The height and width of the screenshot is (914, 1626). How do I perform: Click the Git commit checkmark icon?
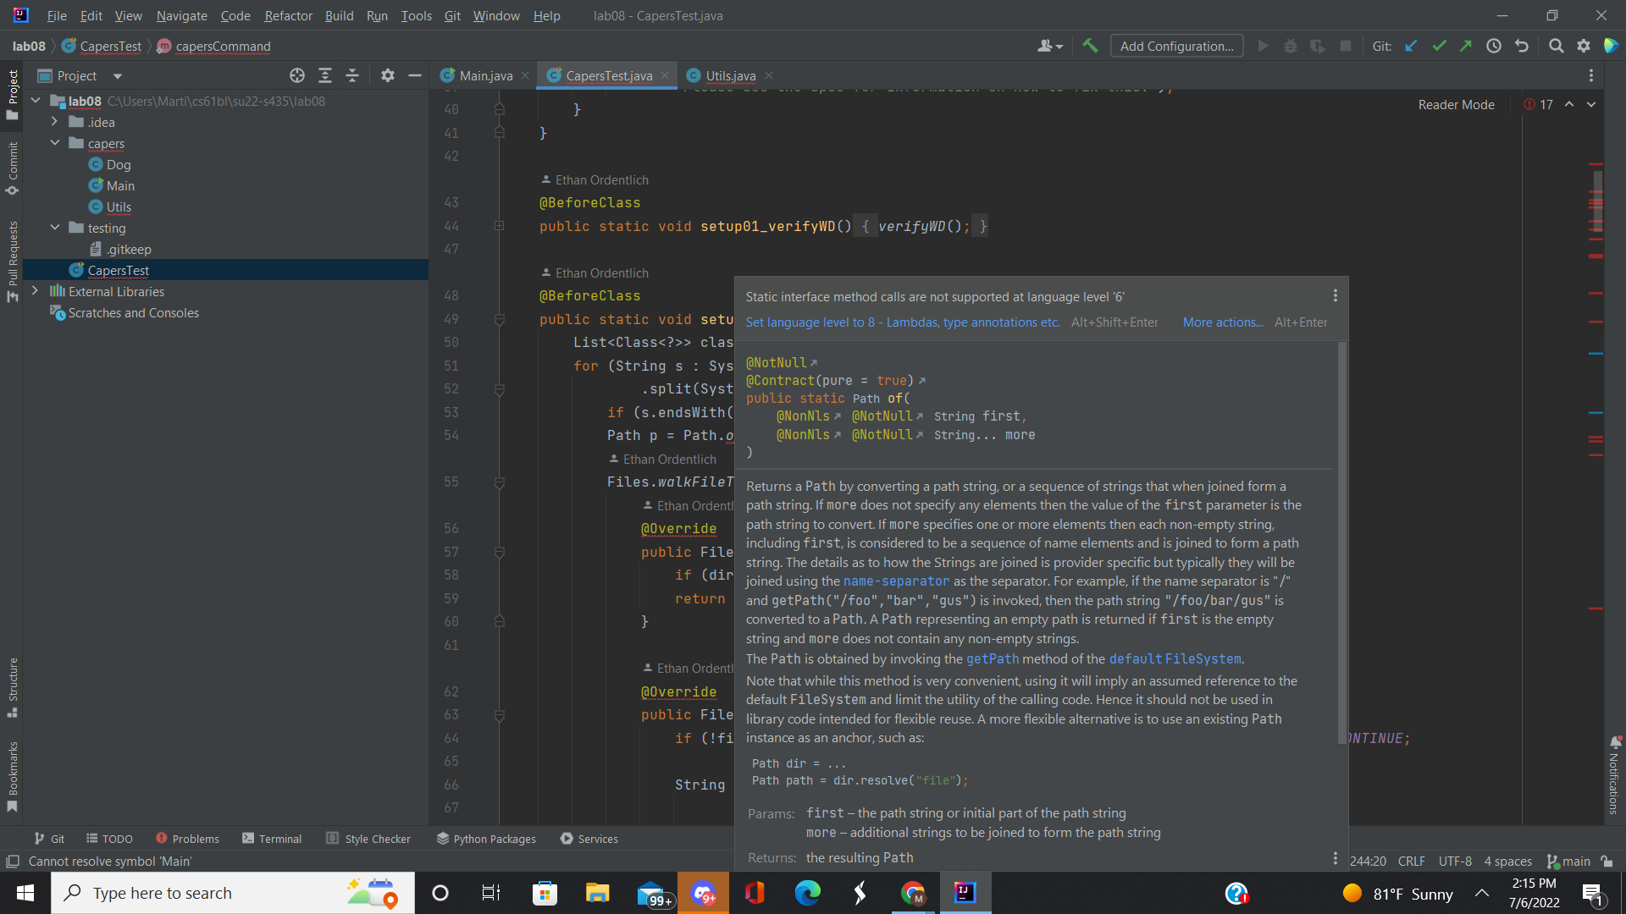(1439, 46)
